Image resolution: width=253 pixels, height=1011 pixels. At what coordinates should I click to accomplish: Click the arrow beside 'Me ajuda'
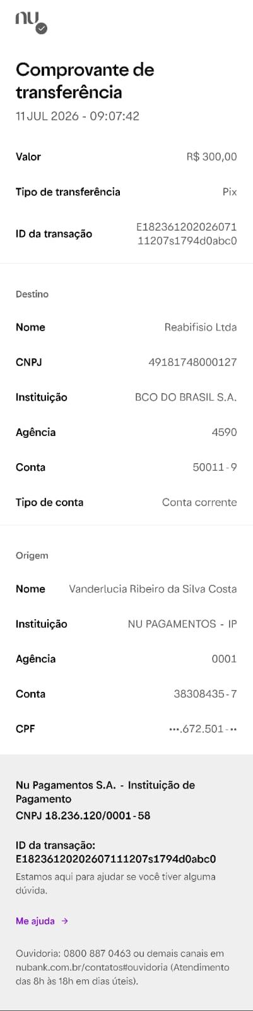65,921
